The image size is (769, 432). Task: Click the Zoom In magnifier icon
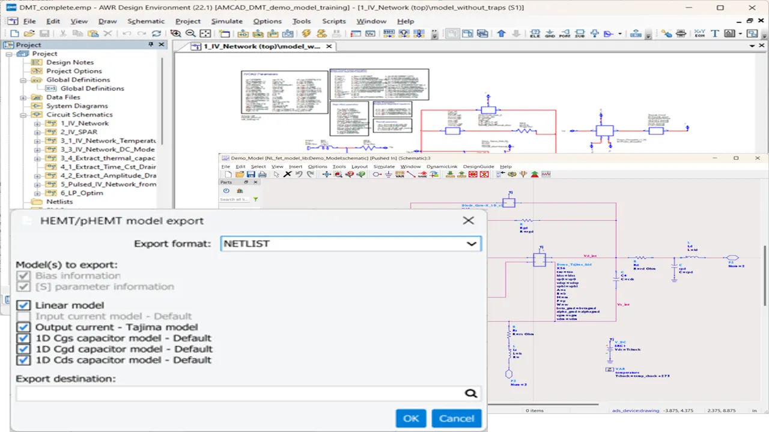[175, 34]
